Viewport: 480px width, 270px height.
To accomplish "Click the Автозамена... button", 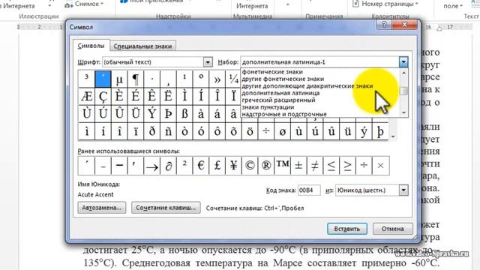I will pyautogui.click(x=102, y=208).
